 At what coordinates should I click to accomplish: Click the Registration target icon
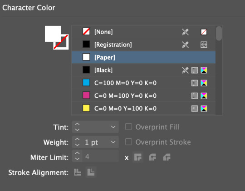(204, 45)
